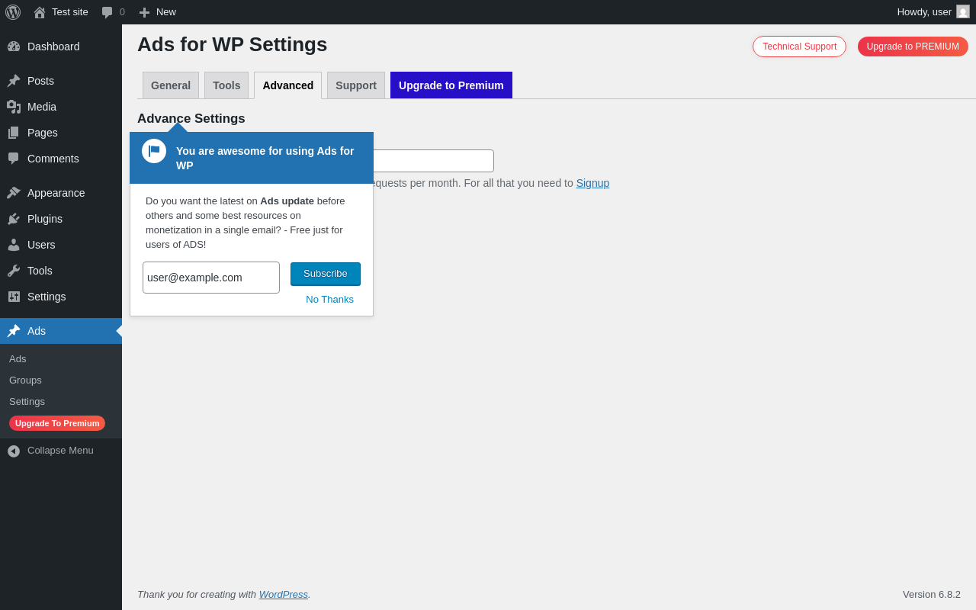Click the Collapse Menu label
The width and height of the screenshot is (976, 610).
click(60, 451)
